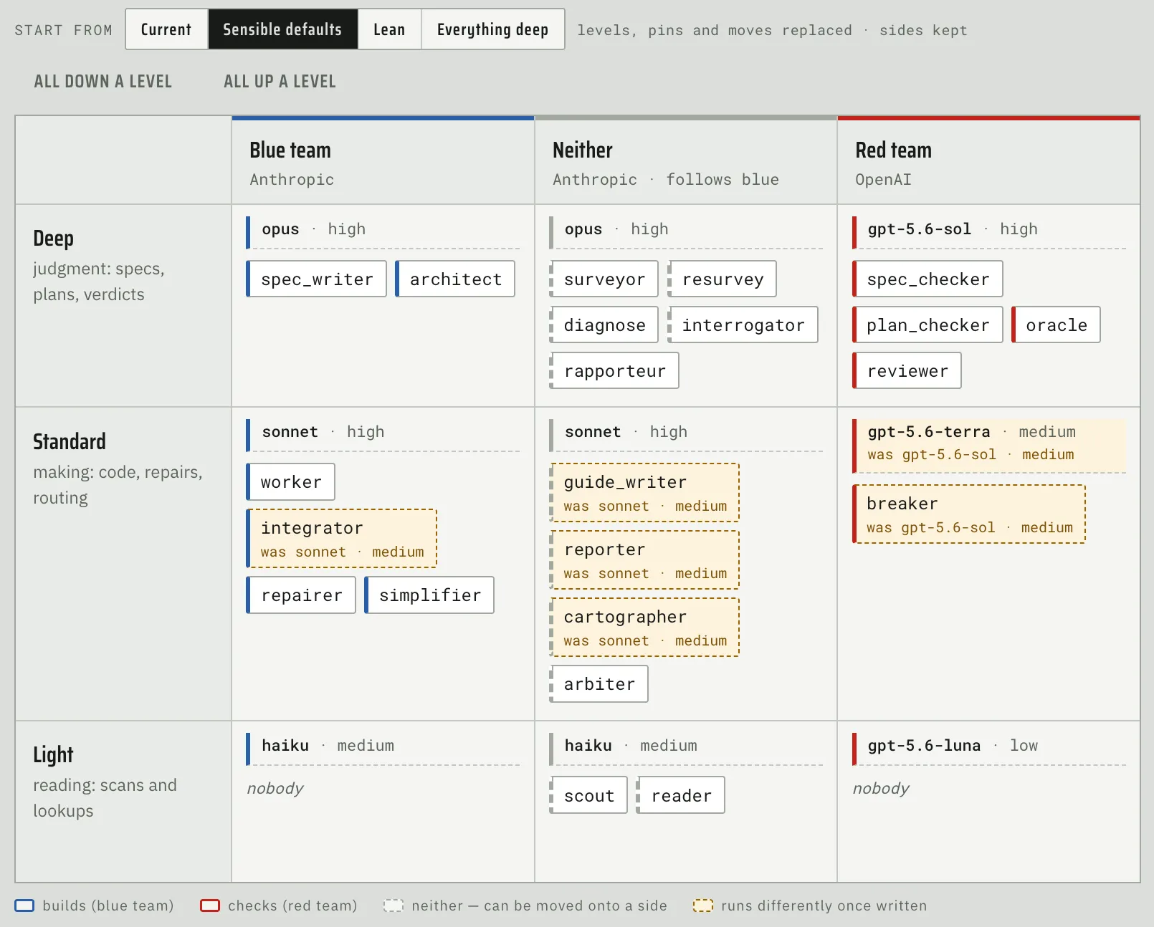This screenshot has width=1154, height=927.
Task: Select the worker role chip
Action: click(290, 481)
